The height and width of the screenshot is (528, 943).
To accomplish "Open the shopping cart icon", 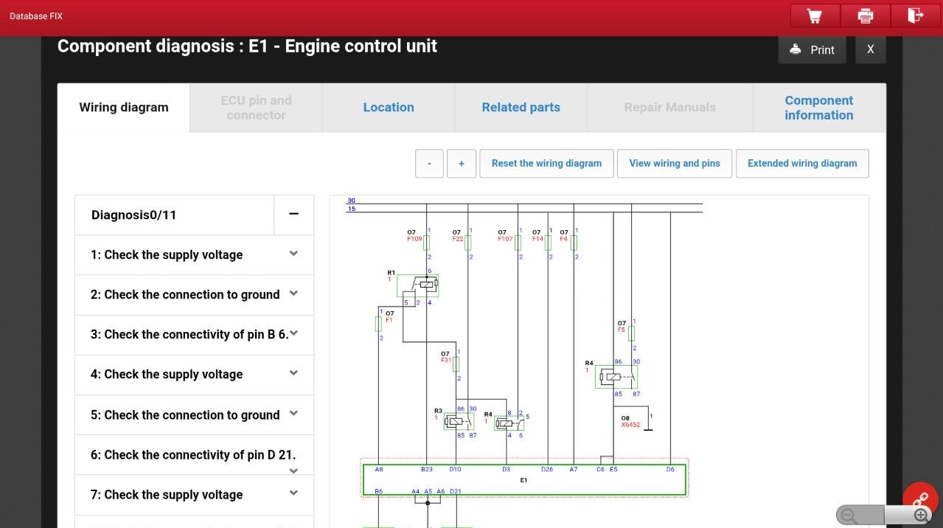I will 815,15.
